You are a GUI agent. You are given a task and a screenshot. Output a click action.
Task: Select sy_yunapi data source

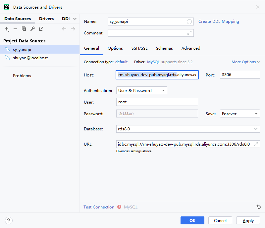[x=40, y=50]
